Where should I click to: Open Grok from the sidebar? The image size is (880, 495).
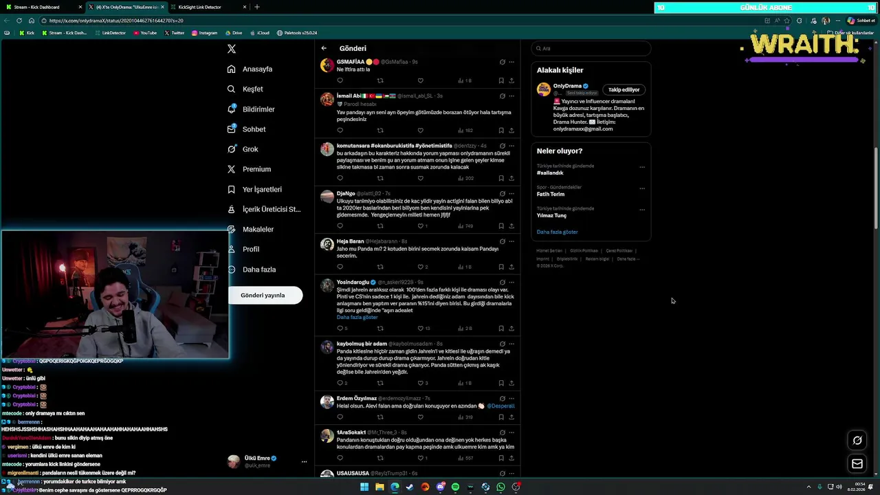243,149
